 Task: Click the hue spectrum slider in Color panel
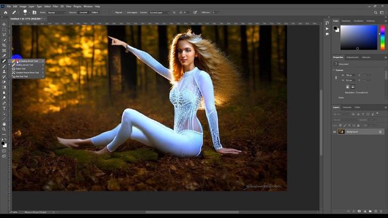click(x=383, y=38)
